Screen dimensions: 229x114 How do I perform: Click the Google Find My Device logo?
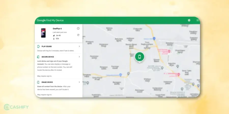pyautogui.click(x=50, y=20)
